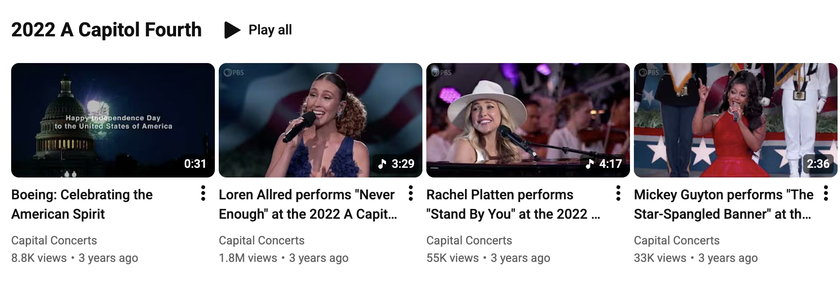Screen dimensions: 840x290
Task: Open the 2022 A Capitol Fourth playlist heading
Action: coord(106,30)
